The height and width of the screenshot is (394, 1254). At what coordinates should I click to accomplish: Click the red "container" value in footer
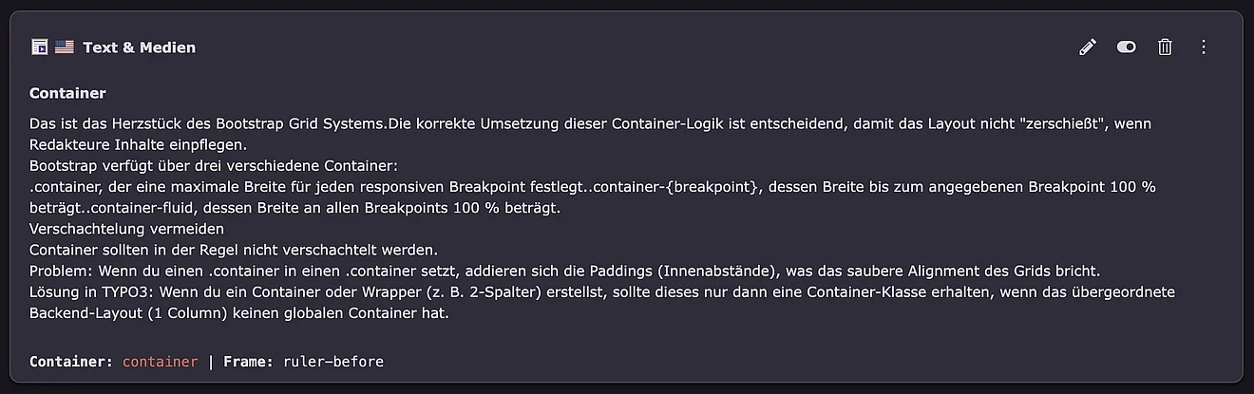point(161,362)
